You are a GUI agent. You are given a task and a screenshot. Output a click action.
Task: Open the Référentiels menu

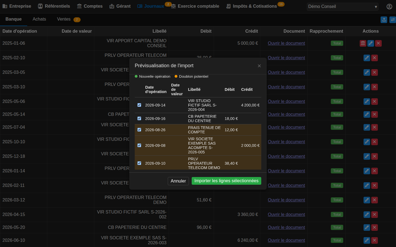[54, 6]
